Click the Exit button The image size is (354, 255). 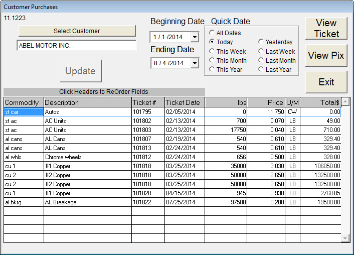pyautogui.click(x=326, y=82)
